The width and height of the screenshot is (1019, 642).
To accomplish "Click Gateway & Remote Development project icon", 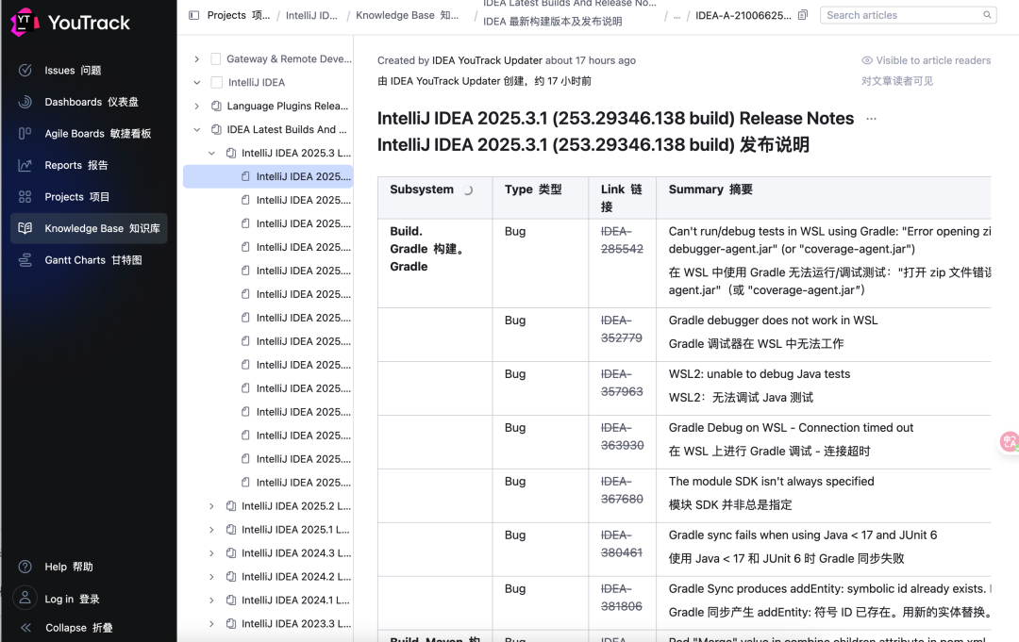I will coord(216,59).
